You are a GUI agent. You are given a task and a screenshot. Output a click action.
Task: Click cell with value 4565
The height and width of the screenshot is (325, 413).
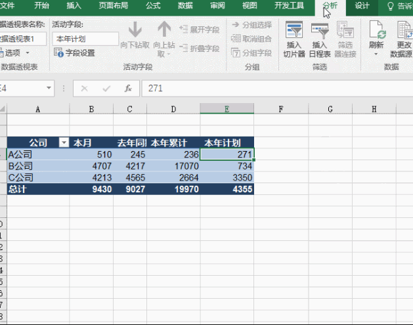130,177
